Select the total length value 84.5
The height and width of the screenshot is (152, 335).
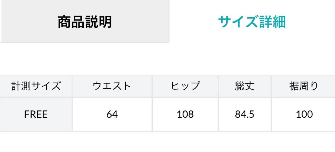click(245, 114)
